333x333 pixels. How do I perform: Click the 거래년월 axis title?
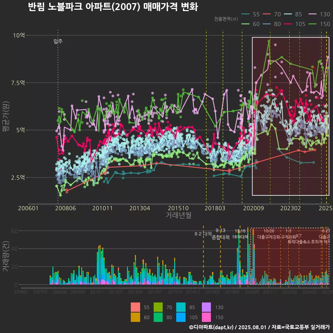coord(178,215)
